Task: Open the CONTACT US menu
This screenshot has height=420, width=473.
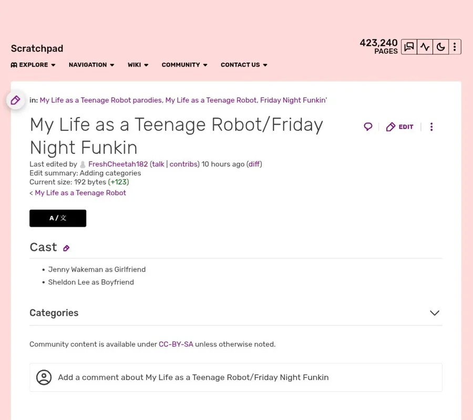Action: tap(244, 65)
